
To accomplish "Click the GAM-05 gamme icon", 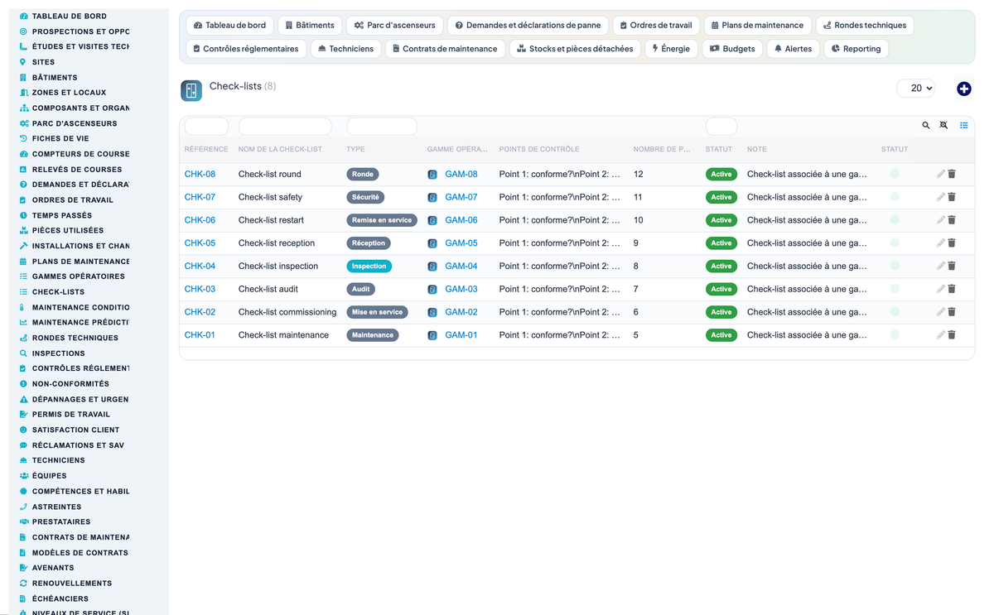I will [x=432, y=243].
